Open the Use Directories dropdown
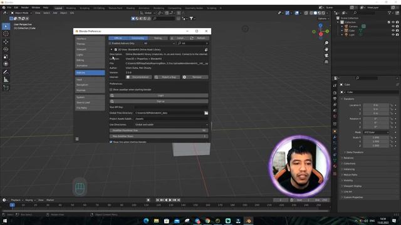Viewport: 401px width, 225px height. [x=171, y=124]
